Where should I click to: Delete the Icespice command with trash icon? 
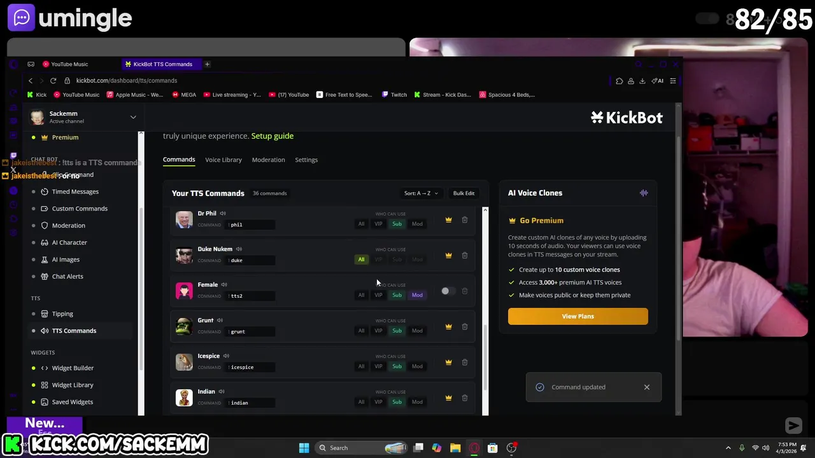[465, 362]
